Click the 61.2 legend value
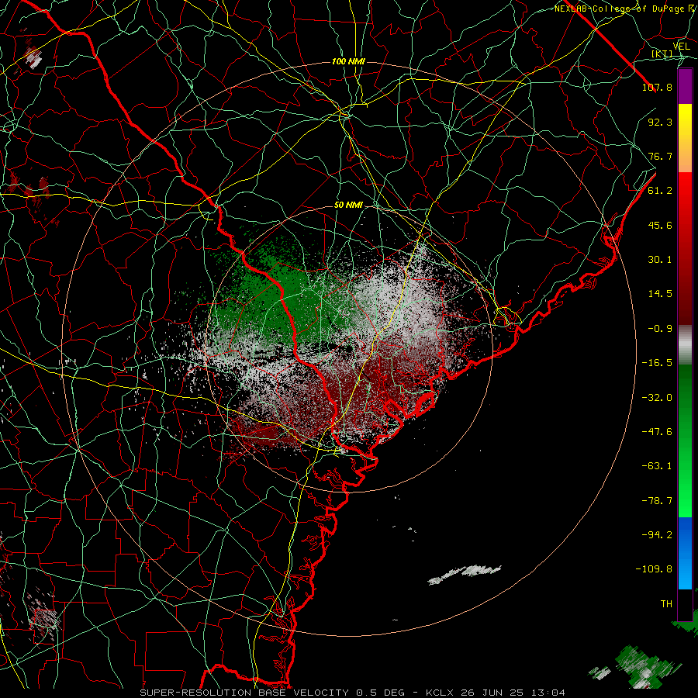 tap(660, 191)
